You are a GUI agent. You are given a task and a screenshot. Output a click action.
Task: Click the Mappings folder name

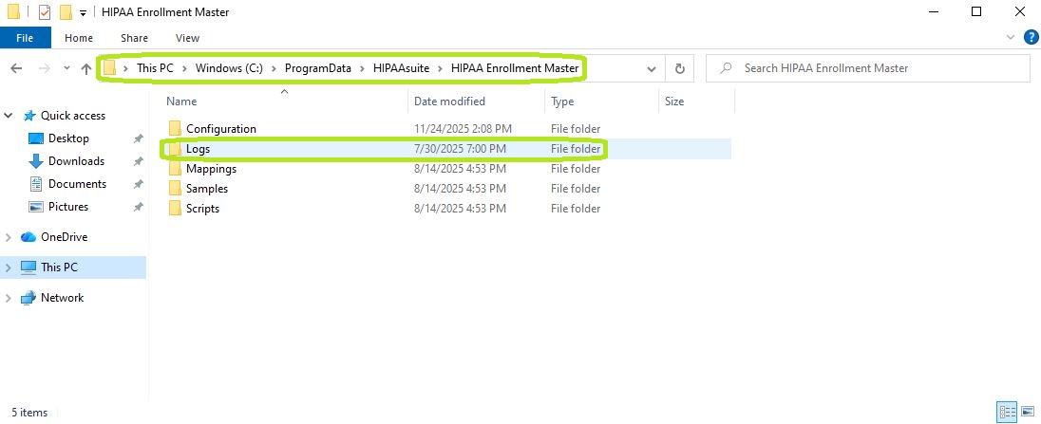pyautogui.click(x=211, y=169)
